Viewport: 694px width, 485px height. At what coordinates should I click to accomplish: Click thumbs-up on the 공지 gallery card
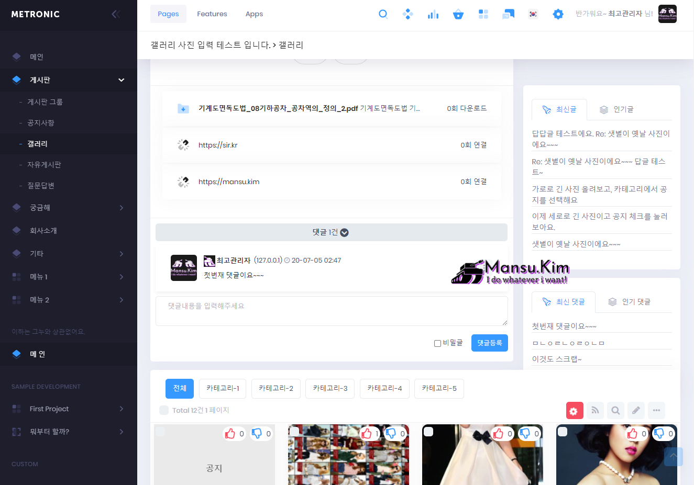tap(230, 434)
